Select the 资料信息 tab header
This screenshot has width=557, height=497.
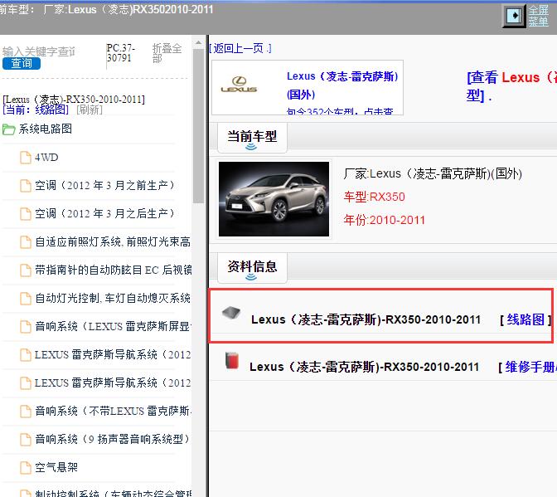point(252,267)
